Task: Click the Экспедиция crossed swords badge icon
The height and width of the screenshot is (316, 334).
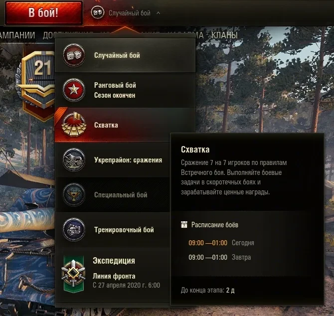Action: (x=73, y=274)
